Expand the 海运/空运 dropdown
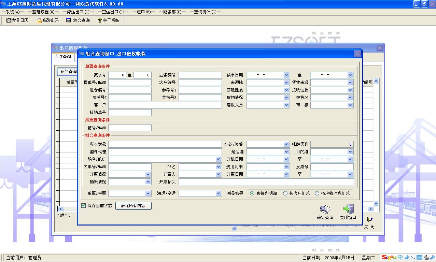Screen dimensions: 436x262 click(x=219, y=193)
